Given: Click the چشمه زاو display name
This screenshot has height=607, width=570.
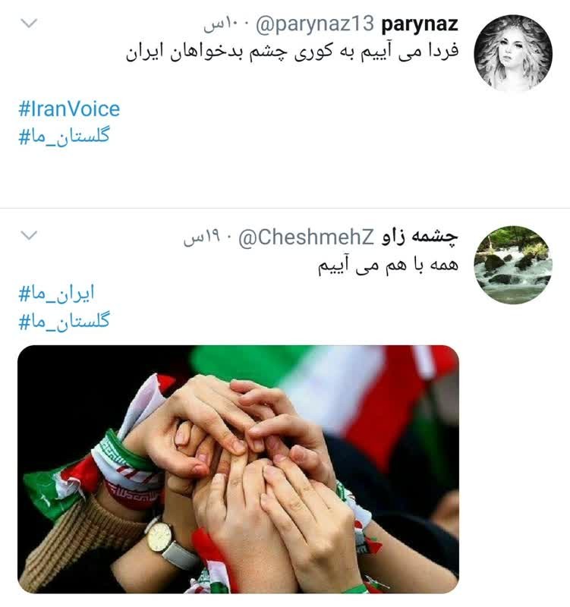Looking at the screenshot, I should 420,236.
